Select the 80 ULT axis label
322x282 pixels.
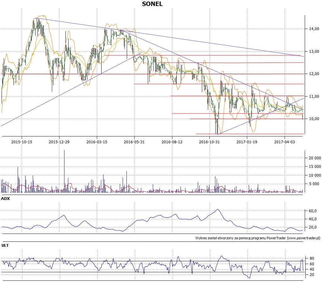[x=312, y=258]
